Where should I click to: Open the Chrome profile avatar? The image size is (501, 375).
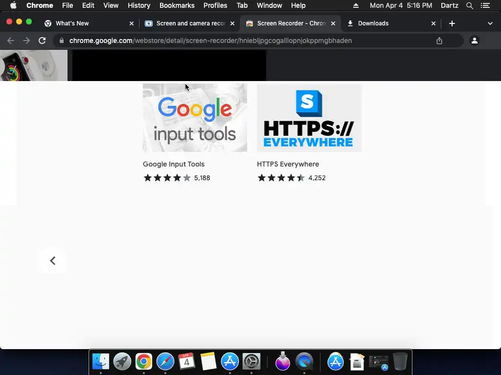pyautogui.click(x=475, y=41)
